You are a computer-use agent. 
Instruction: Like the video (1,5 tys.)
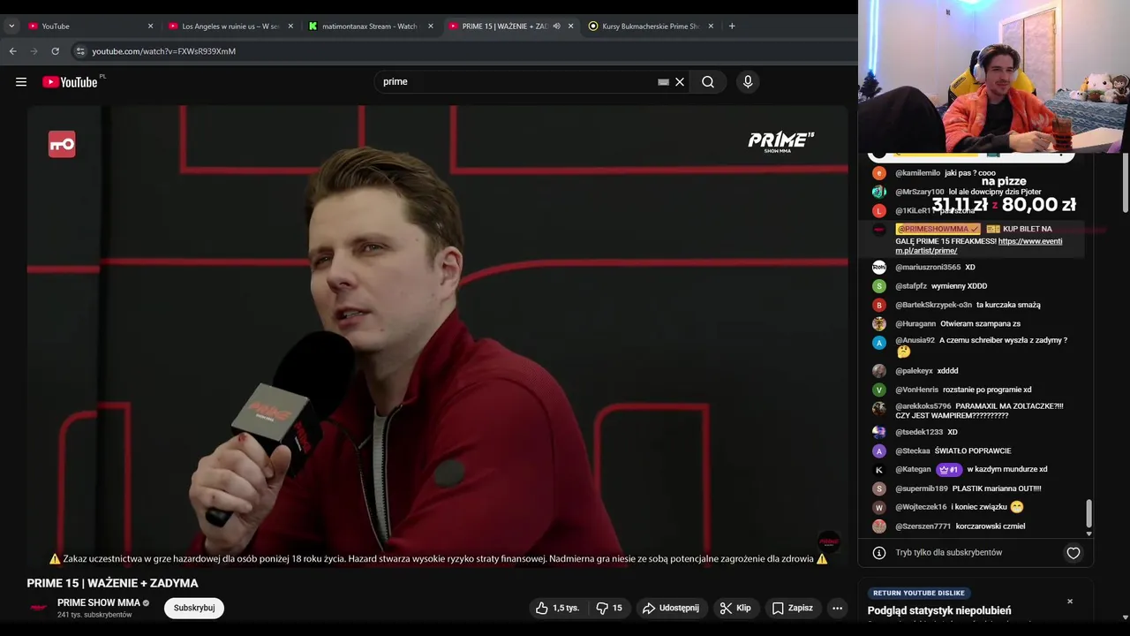click(x=558, y=608)
